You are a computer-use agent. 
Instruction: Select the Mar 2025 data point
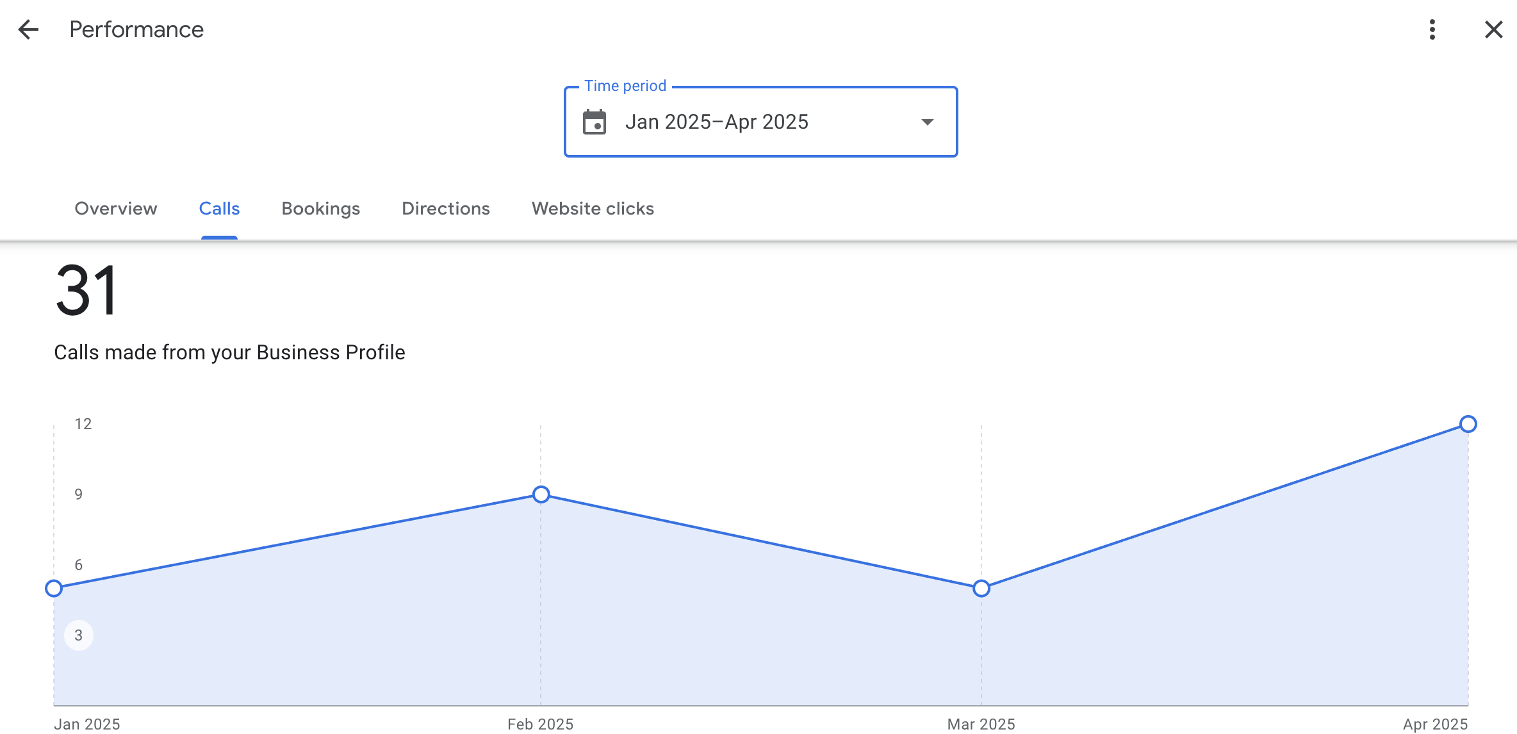click(981, 588)
